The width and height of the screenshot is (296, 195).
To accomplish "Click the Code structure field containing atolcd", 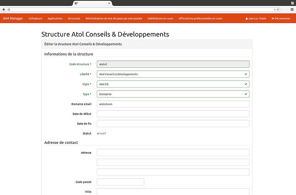I will [173, 64].
